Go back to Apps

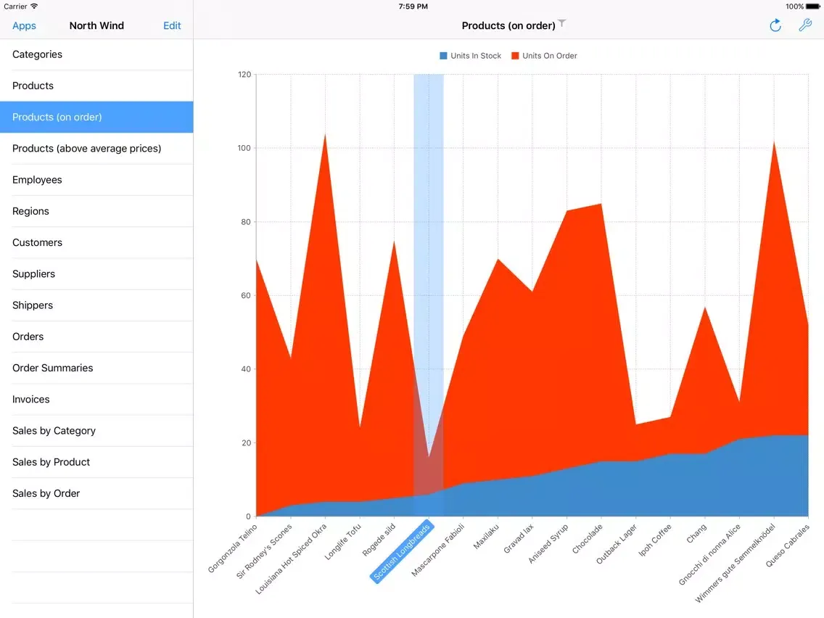coord(24,26)
